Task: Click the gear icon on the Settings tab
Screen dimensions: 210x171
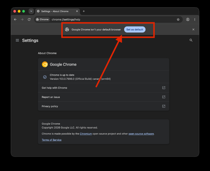Action: (38, 11)
